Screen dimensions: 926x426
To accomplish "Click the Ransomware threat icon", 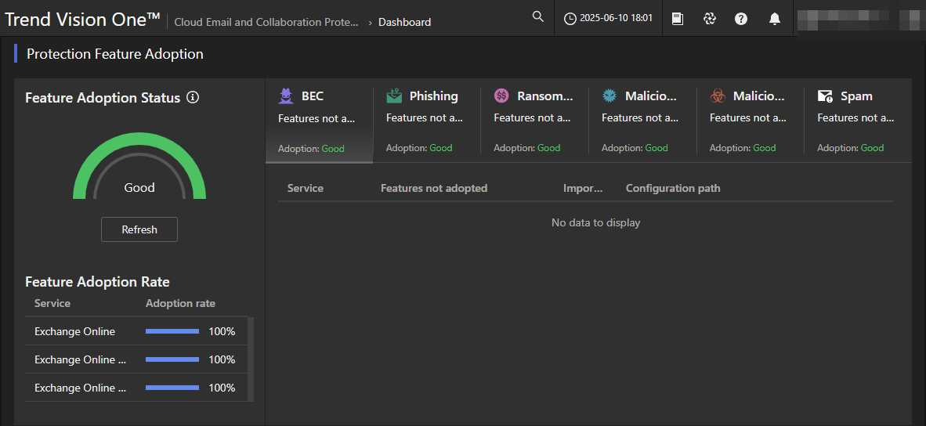I will click(501, 96).
